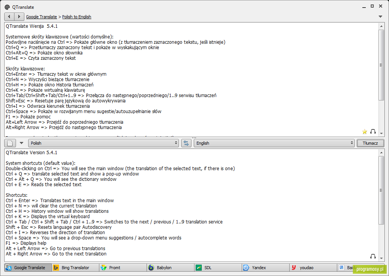The image size is (389, 276).
Task: Click inside the Polish source text area
Action: coord(191,80)
